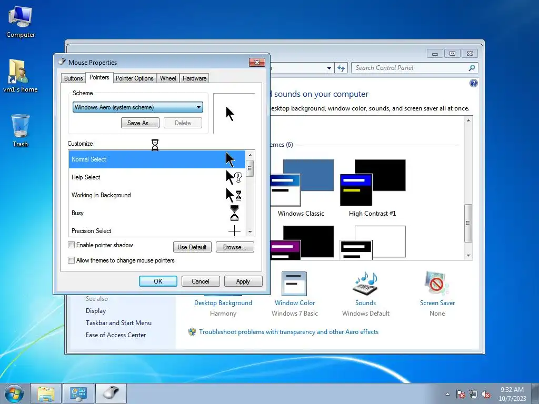Click the Browse button
The image size is (539, 404).
tap(235, 247)
